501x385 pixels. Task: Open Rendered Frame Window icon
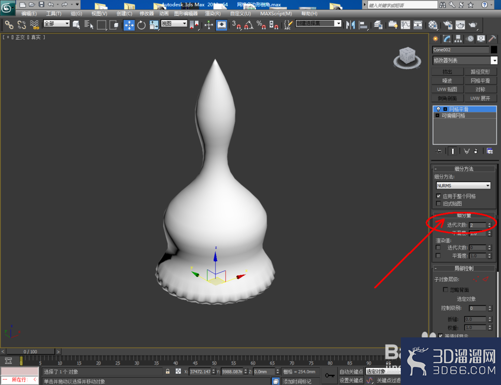460,25
